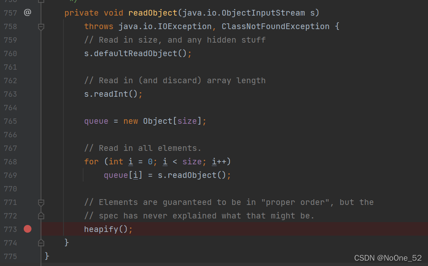Click line number 775 in the gutter
The image size is (428, 266).
[10, 257]
